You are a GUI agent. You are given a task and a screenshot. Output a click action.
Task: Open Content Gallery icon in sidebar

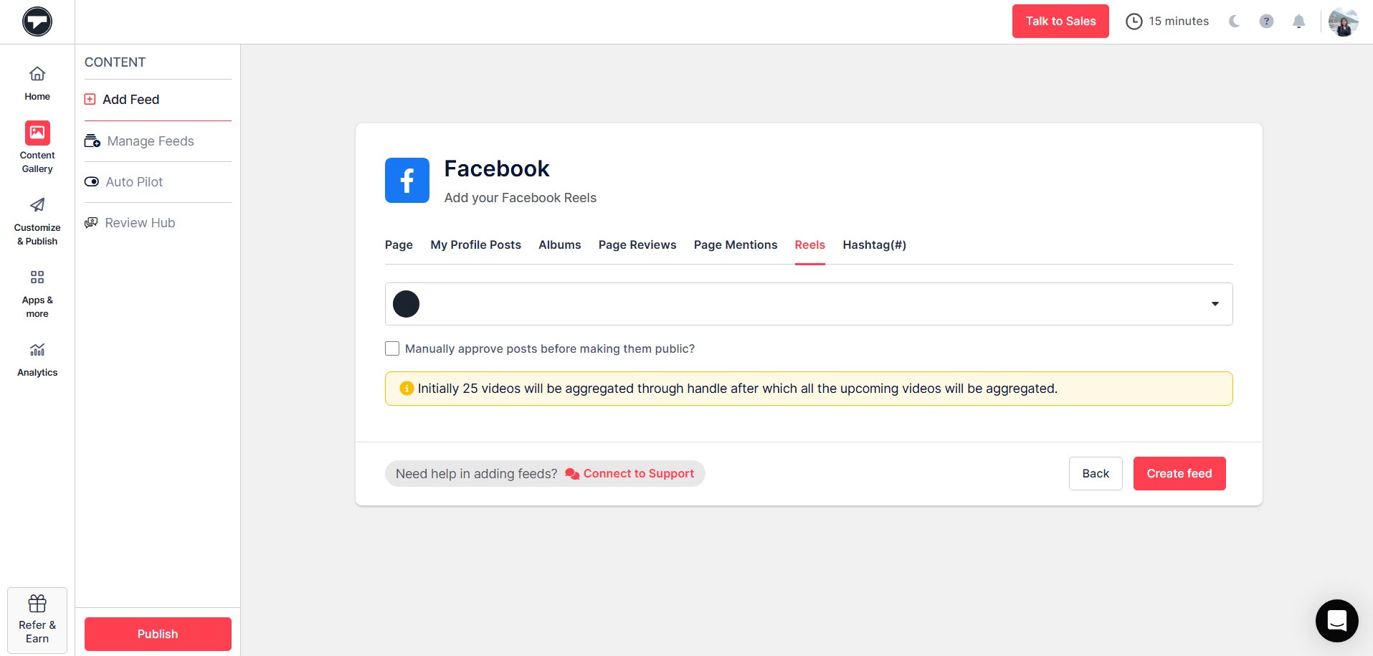click(37, 133)
